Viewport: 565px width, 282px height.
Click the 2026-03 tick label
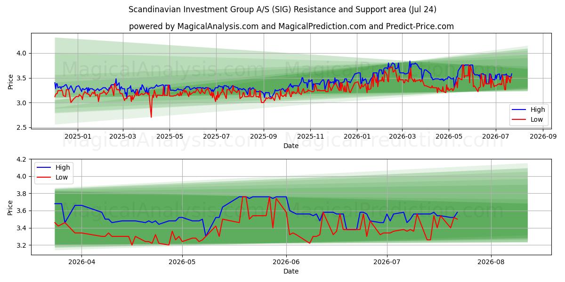[402, 136]
